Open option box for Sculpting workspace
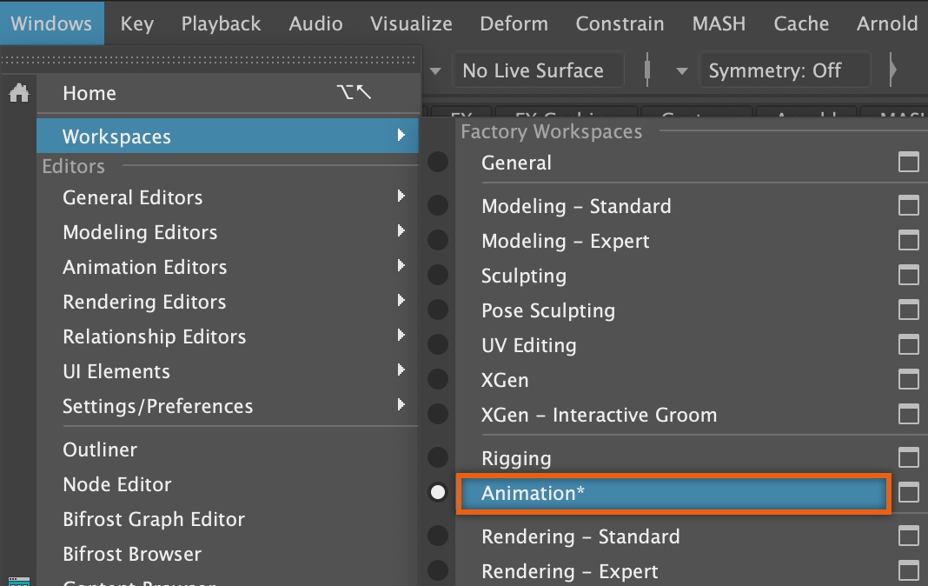Screen dimensions: 928x586 point(909,275)
